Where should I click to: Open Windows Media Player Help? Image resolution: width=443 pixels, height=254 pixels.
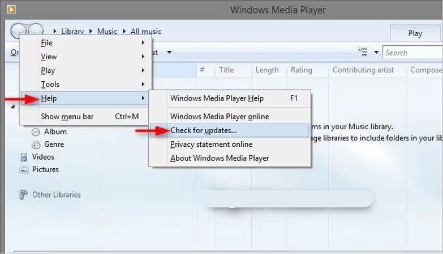(230, 98)
